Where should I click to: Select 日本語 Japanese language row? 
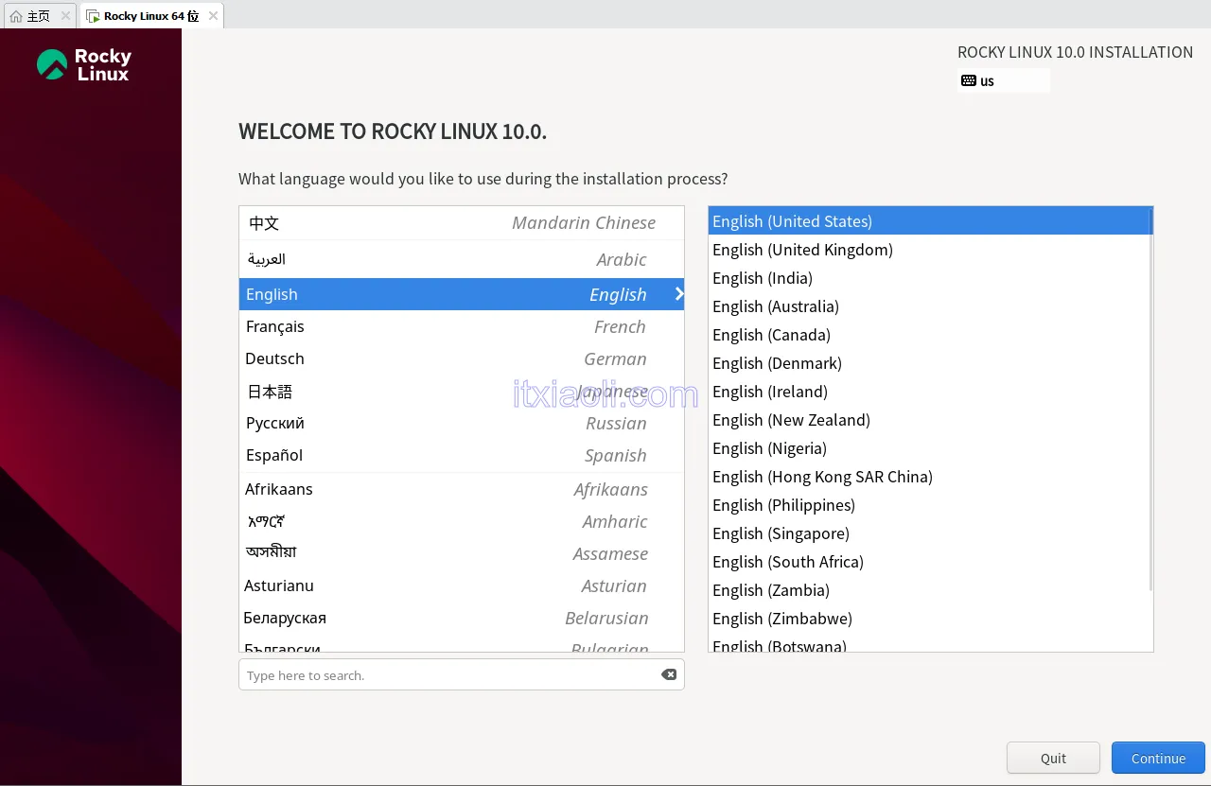462,391
